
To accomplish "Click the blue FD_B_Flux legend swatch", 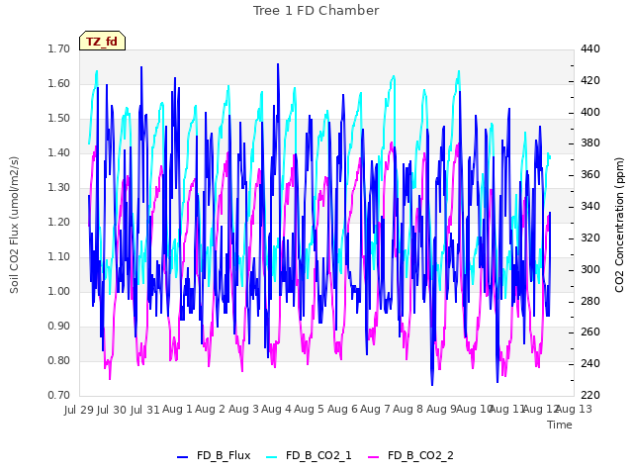I will 182,457.
